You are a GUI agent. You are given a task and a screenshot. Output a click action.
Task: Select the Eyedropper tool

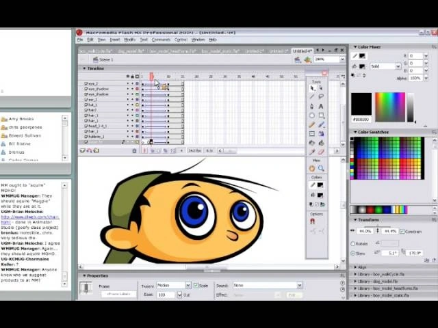(x=312, y=152)
